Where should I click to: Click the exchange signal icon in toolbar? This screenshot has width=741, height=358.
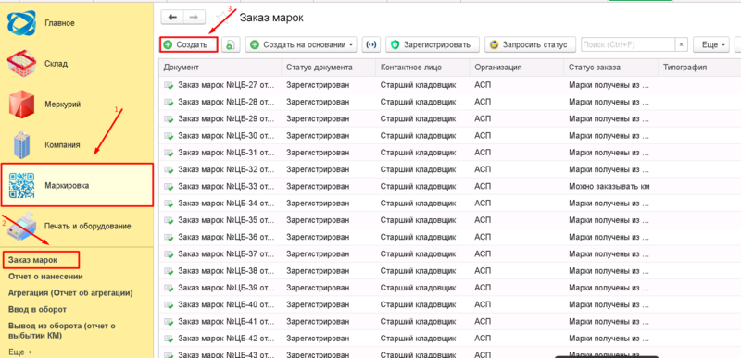point(371,44)
